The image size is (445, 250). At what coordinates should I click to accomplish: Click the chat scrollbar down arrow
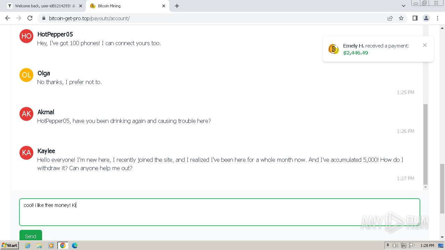(426, 187)
